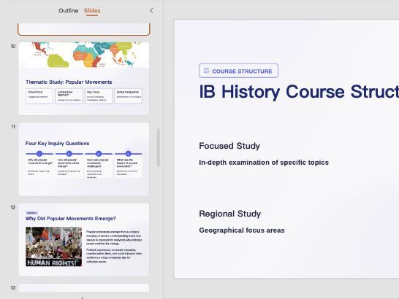The image size is (399, 299).
Task: Click the slide panel vertical scrollbar
Action: click(159, 147)
